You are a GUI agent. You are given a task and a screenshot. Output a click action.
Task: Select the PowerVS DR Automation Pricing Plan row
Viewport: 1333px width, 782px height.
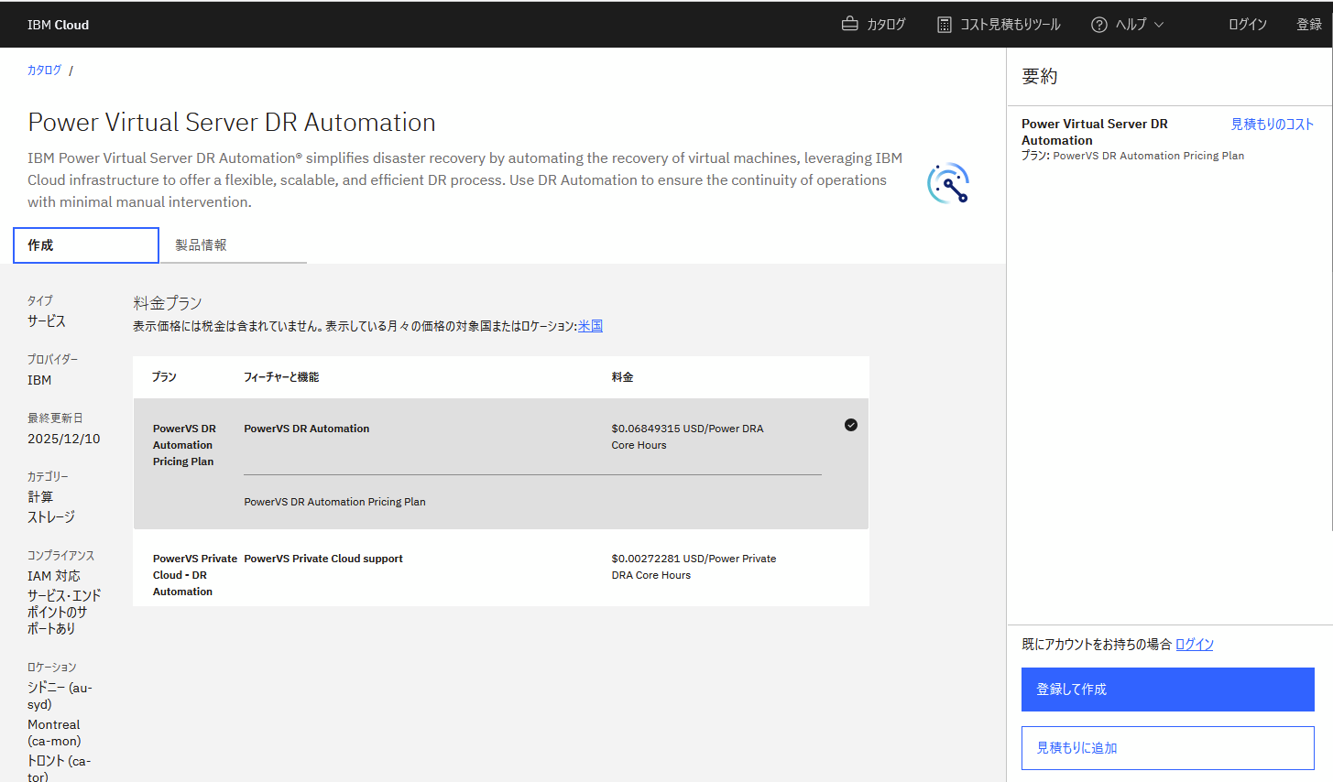[x=501, y=464]
